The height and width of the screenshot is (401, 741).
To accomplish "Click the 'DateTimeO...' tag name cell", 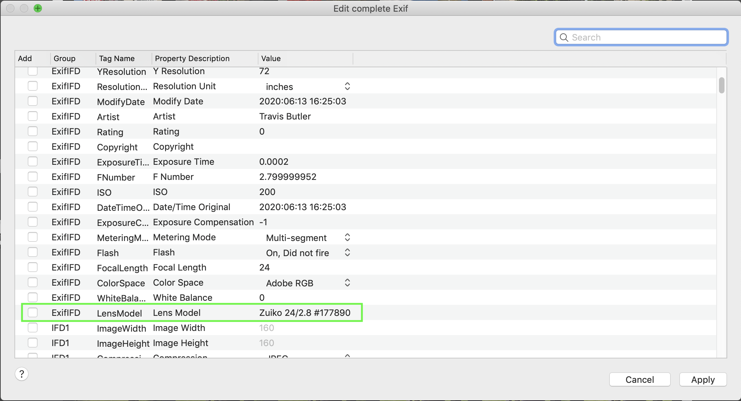I will click(123, 207).
